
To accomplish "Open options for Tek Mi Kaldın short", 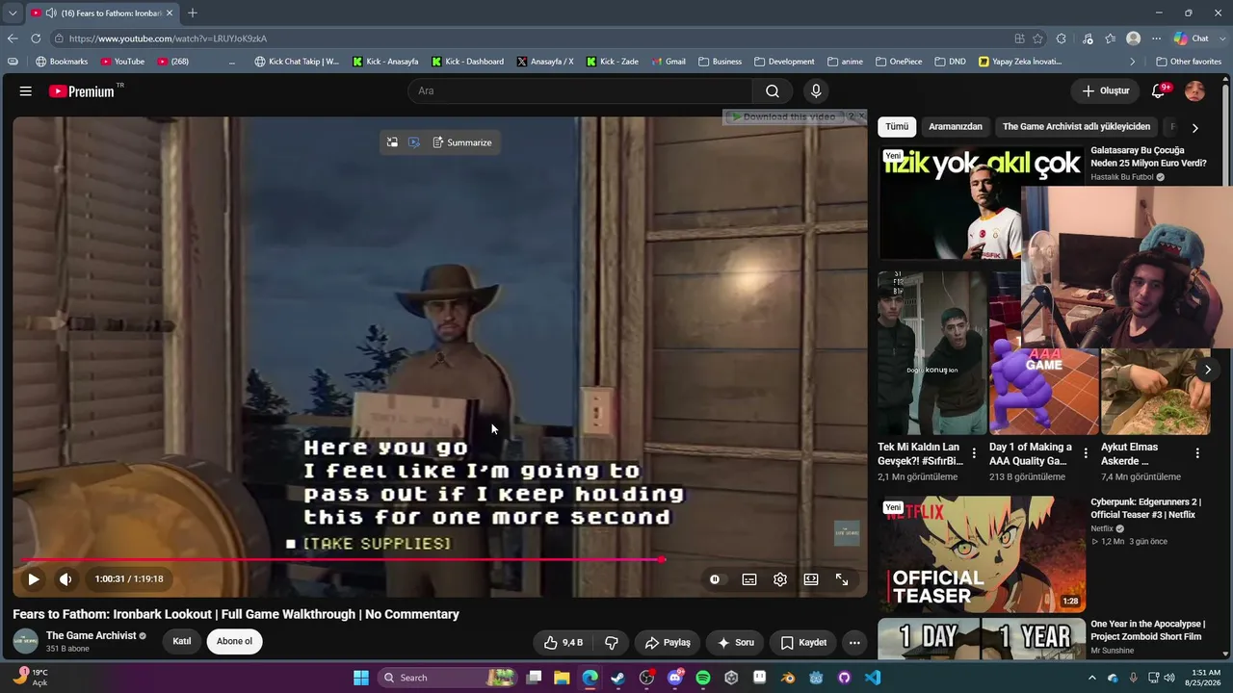I will tap(974, 453).
